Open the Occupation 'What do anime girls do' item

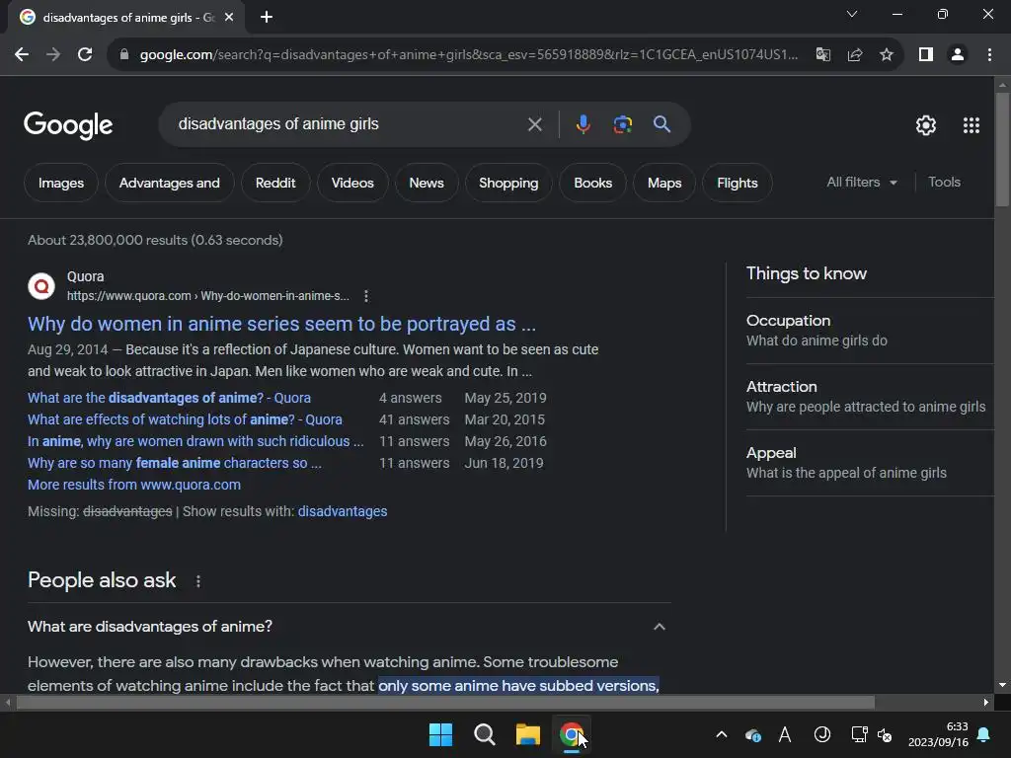pos(870,331)
